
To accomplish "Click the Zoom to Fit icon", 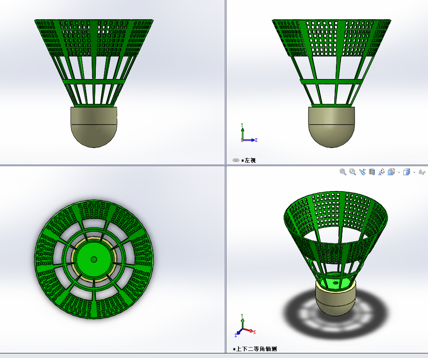I will pyautogui.click(x=343, y=172).
